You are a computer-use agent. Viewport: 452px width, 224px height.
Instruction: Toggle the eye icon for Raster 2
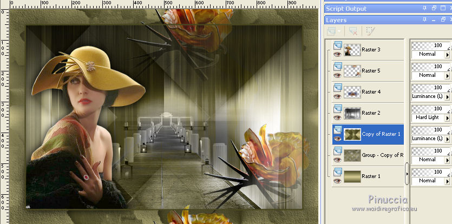point(337,117)
